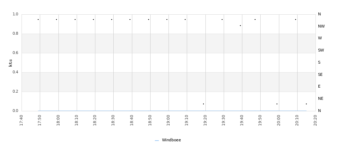Click the NW direction label

321,26
